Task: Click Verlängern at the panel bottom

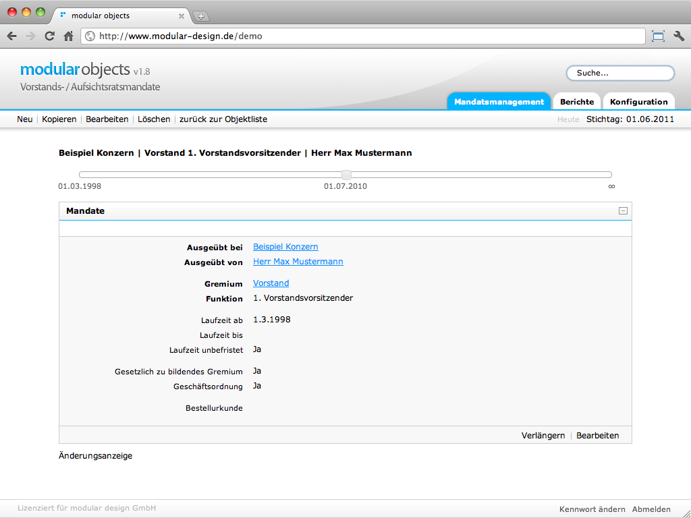Action: (x=543, y=436)
